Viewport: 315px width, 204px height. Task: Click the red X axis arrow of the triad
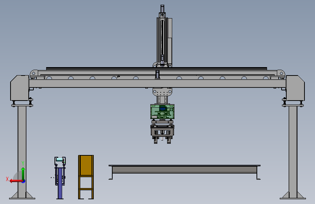(16, 181)
